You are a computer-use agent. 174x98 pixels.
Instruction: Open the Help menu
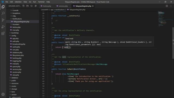point(48,2)
